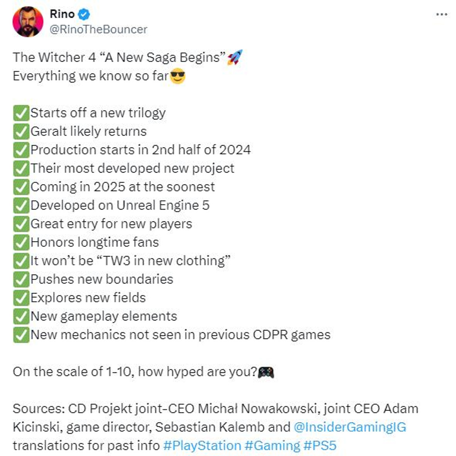Open the #Gaming hashtag link
Viewport: 456px width, 456px height.
click(272, 446)
